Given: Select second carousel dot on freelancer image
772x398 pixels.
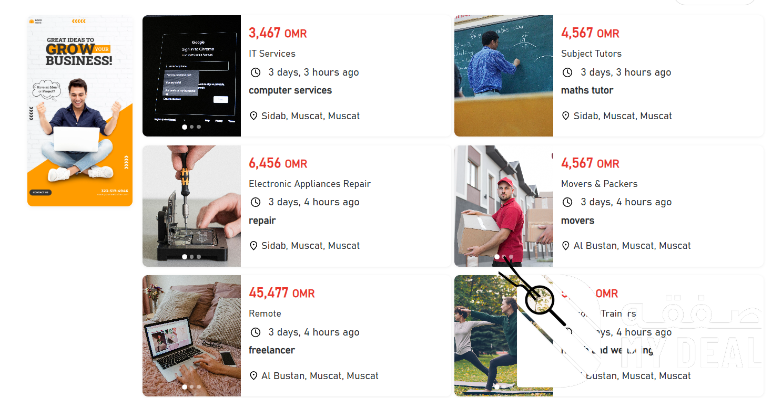Looking at the screenshot, I should tap(192, 387).
